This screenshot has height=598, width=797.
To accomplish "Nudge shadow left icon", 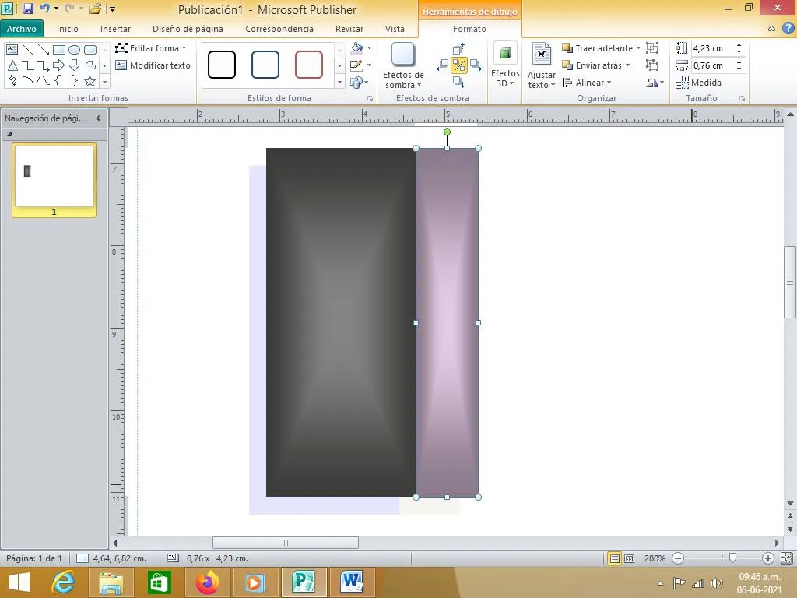I will (443, 65).
